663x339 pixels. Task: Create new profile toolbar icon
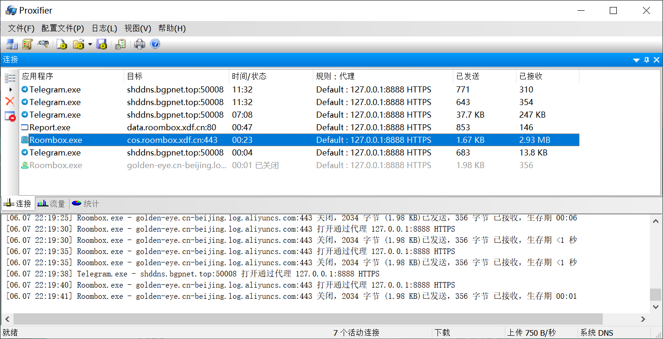62,44
